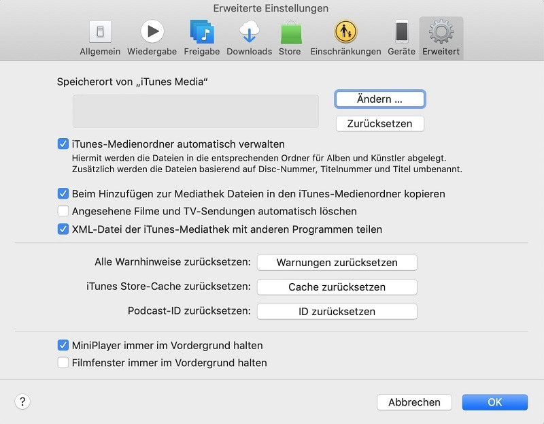This screenshot has width=544, height=424.
Task: Click the Ändern … button
Action: [380, 99]
